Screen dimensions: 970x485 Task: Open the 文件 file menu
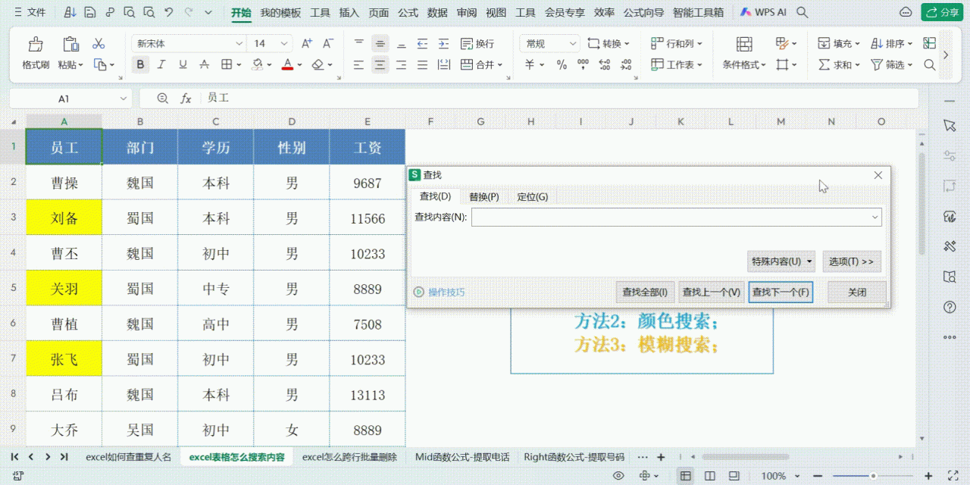(x=29, y=12)
